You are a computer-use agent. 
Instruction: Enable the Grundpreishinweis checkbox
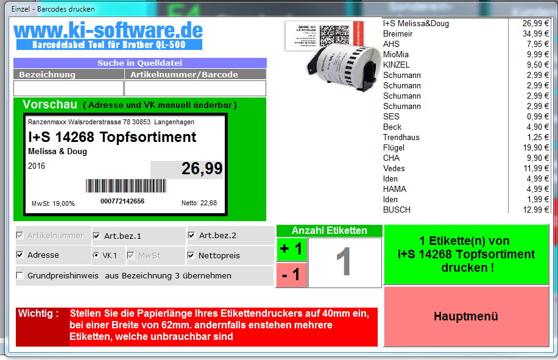20,276
